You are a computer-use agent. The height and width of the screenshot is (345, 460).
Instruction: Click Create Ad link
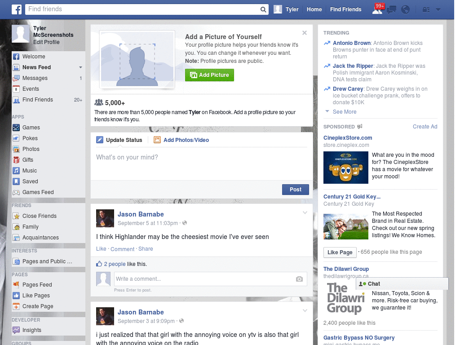click(425, 126)
